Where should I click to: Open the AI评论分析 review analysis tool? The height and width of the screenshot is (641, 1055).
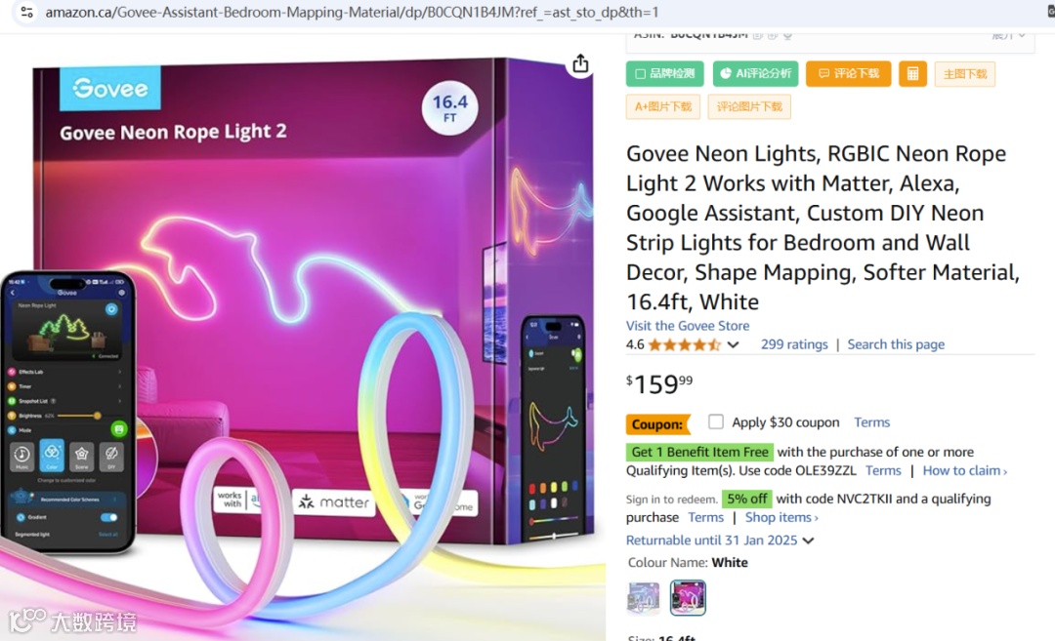coord(755,74)
